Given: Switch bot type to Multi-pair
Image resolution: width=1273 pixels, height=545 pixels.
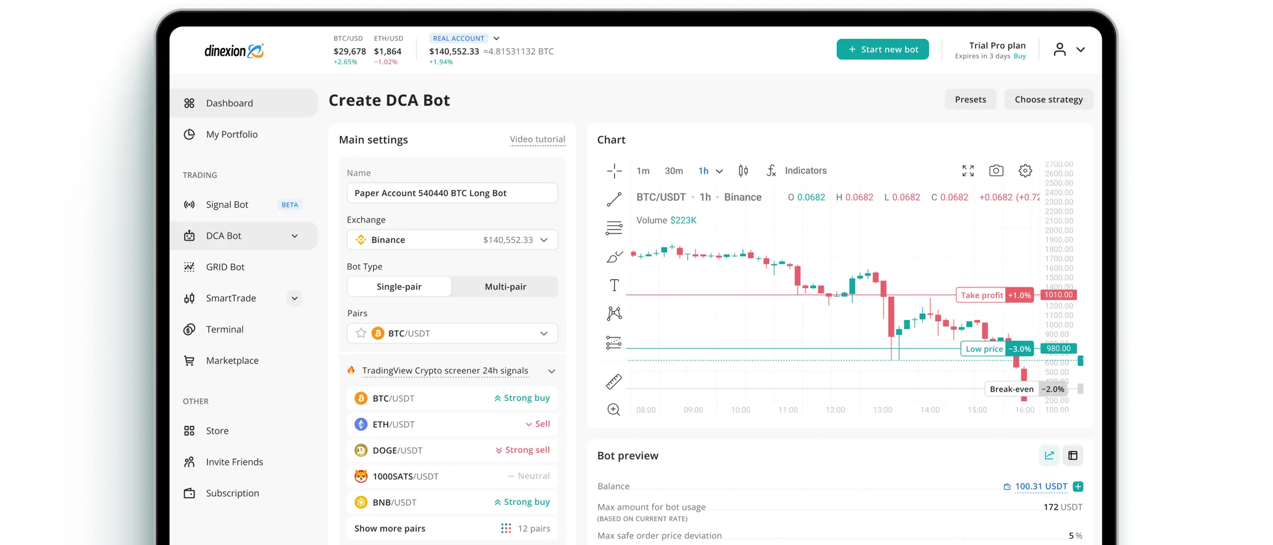Looking at the screenshot, I should [x=505, y=287].
